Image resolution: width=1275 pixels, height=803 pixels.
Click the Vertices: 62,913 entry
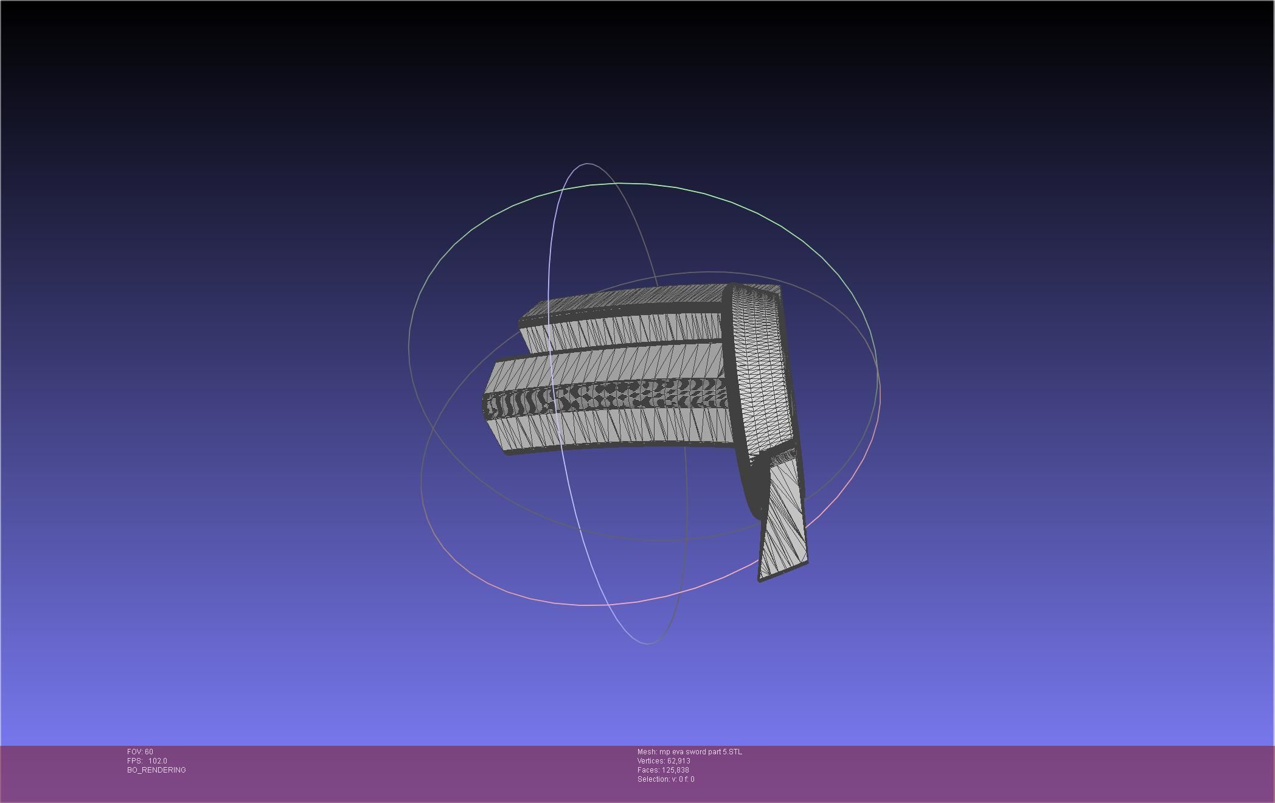(664, 761)
